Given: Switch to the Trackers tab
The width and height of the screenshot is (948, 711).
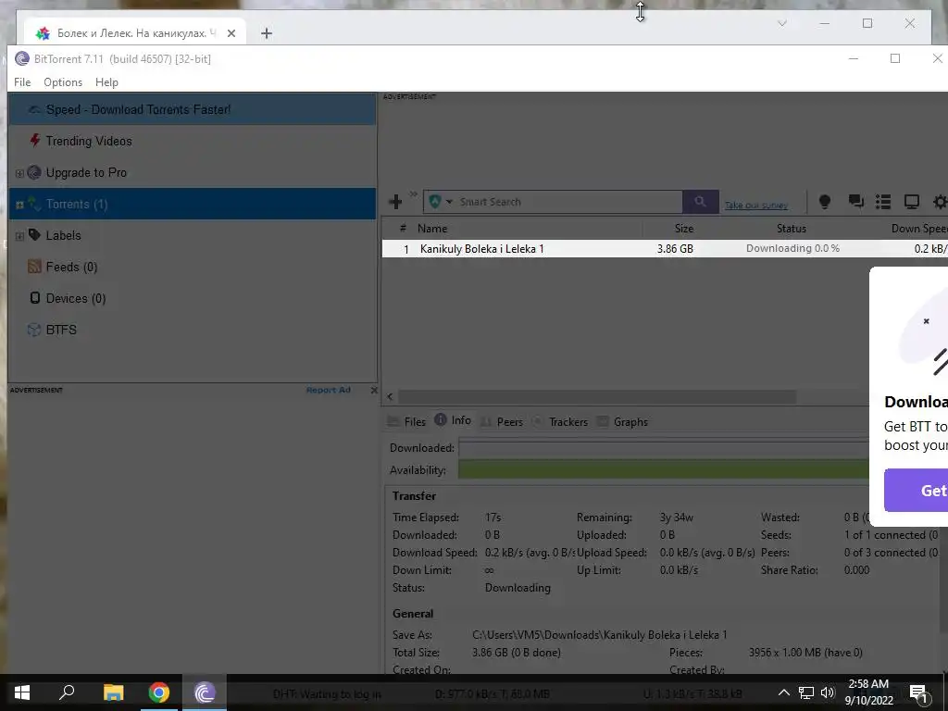Looking at the screenshot, I should (x=560, y=421).
